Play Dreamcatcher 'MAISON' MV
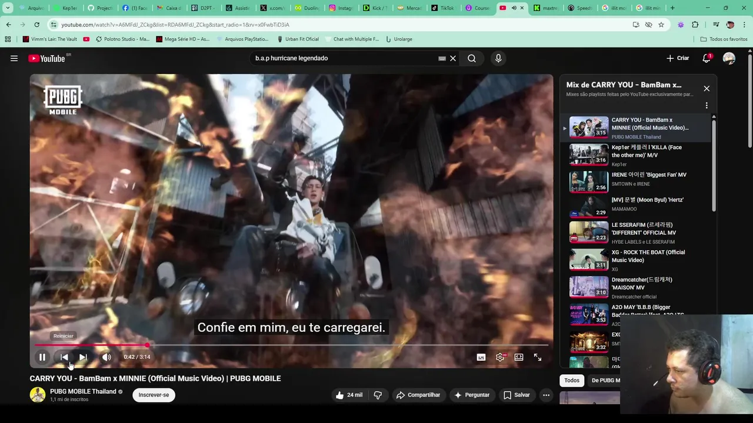This screenshot has width=753, height=423. coord(636,287)
